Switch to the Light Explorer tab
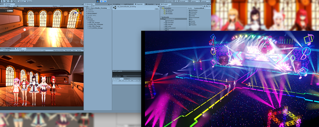The image size is (319, 127). pos(128,4)
